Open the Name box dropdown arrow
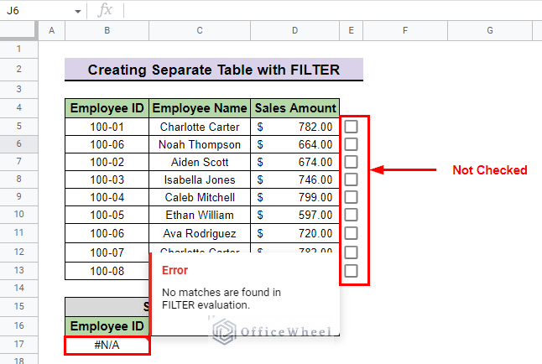The image size is (542, 364). click(78, 12)
